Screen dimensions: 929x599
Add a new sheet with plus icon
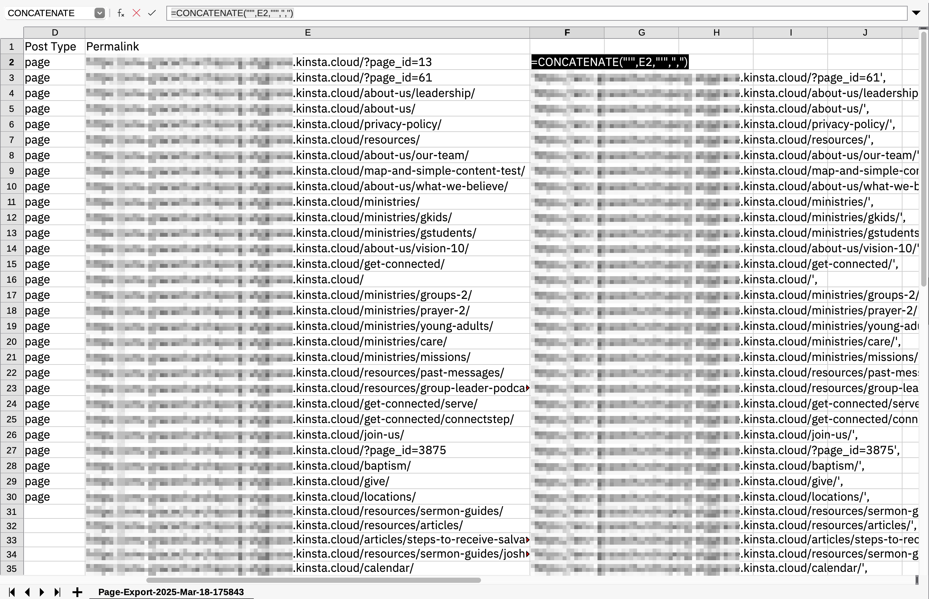tap(77, 592)
